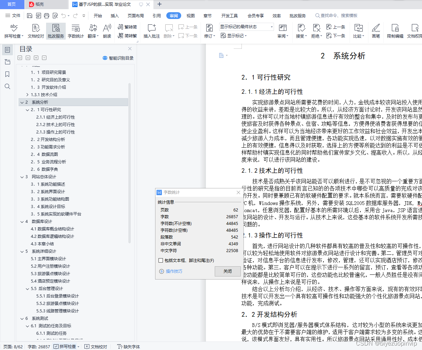Click the smart TOC recognition button (智能识别目录)
422x350 pixels.
point(118,58)
